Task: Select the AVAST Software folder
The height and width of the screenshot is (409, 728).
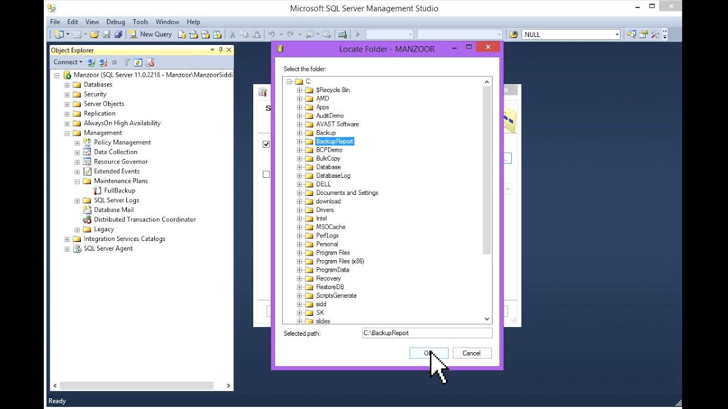Action: 337,124
